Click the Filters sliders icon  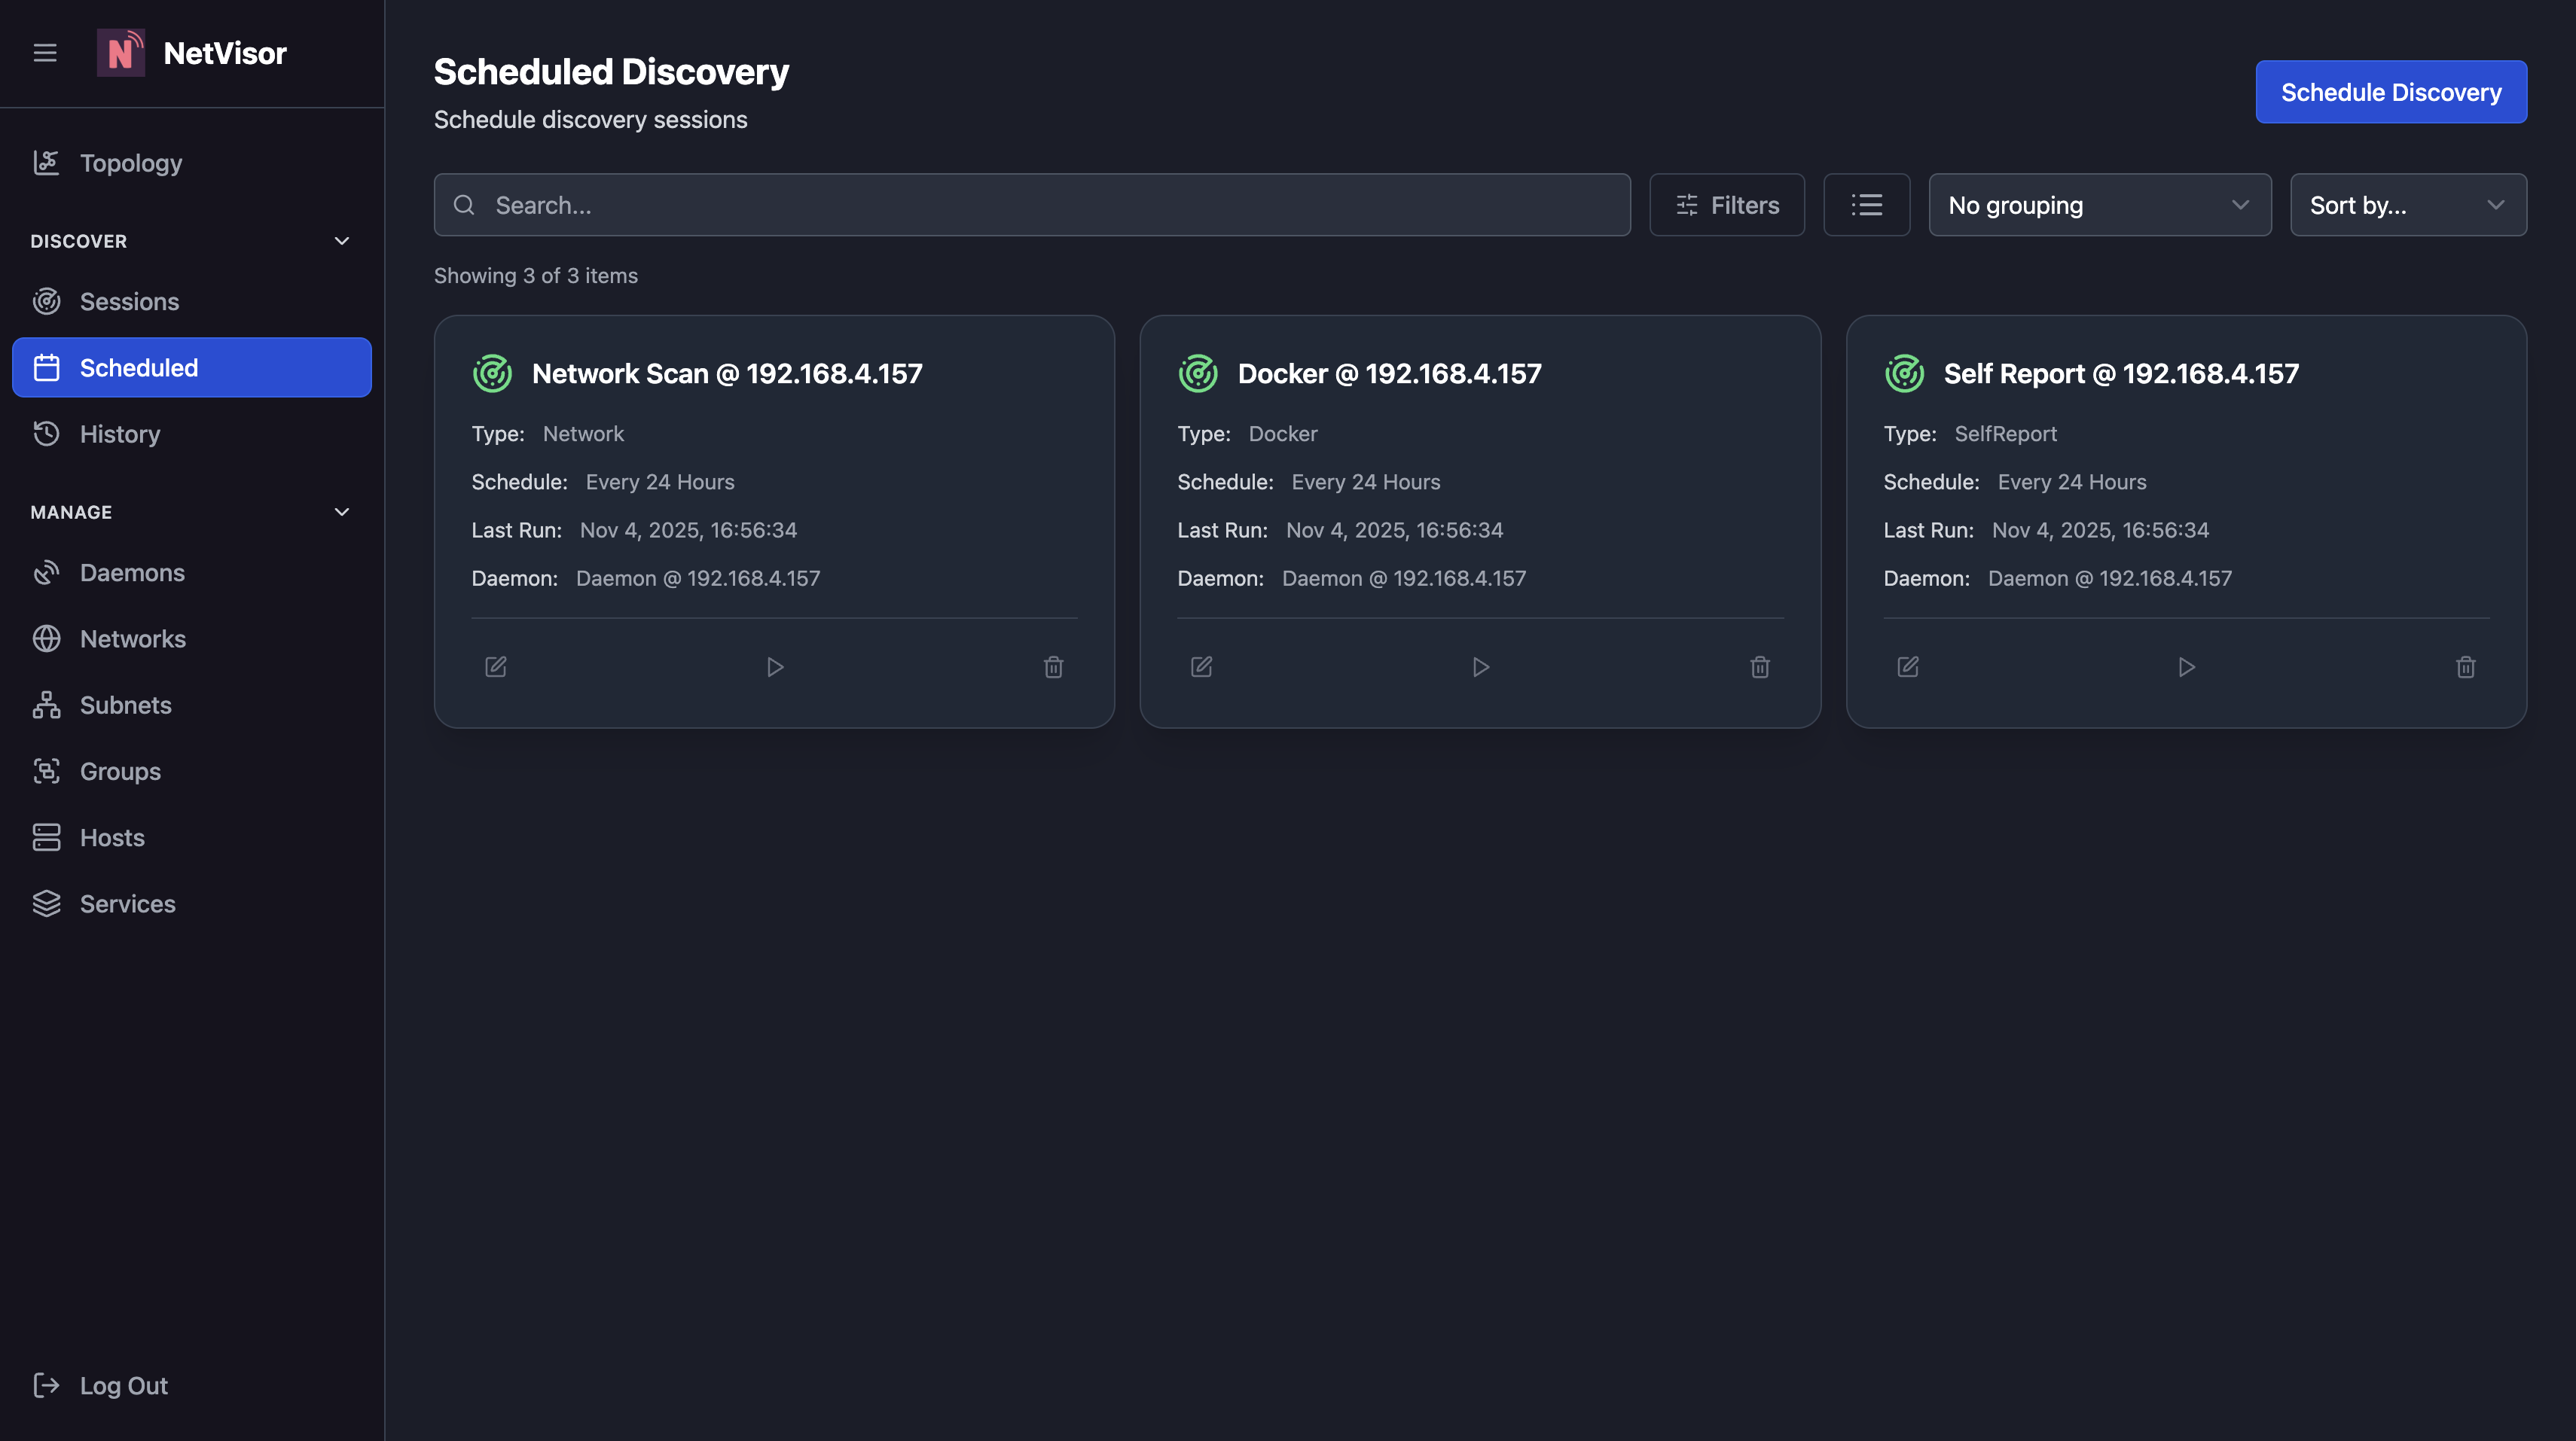1687,205
